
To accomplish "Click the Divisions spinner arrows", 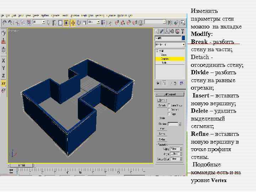I will pyautogui.click(x=180, y=124).
